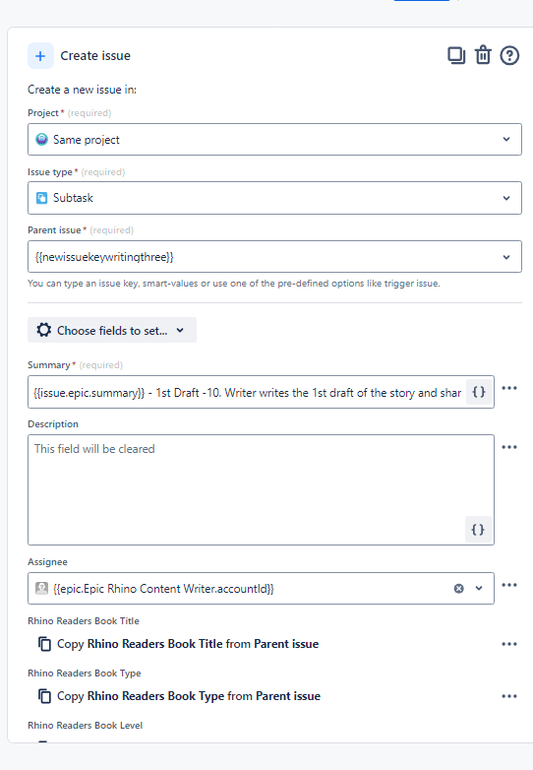Click the plus icon beside Create issue
Image resolution: width=533 pixels, height=770 pixels.
pyautogui.click(x=40, y=56)
